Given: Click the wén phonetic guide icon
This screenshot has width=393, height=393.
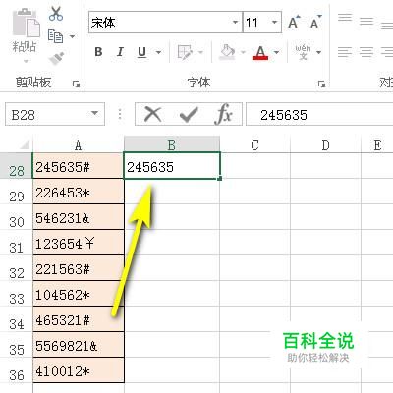Looking at the screenshot, I should 303,52.
